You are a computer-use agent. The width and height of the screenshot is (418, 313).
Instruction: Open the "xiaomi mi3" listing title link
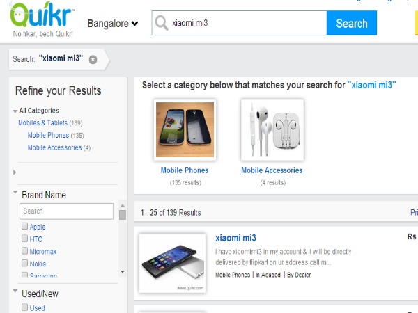pyautogui.click(x=235, y=238)
